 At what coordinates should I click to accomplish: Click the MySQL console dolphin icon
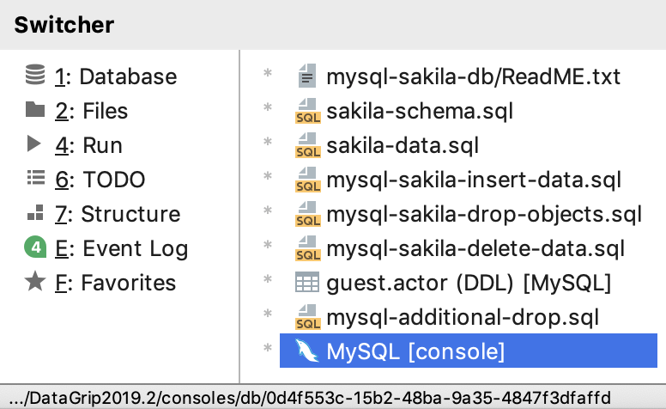coord(307,351)
